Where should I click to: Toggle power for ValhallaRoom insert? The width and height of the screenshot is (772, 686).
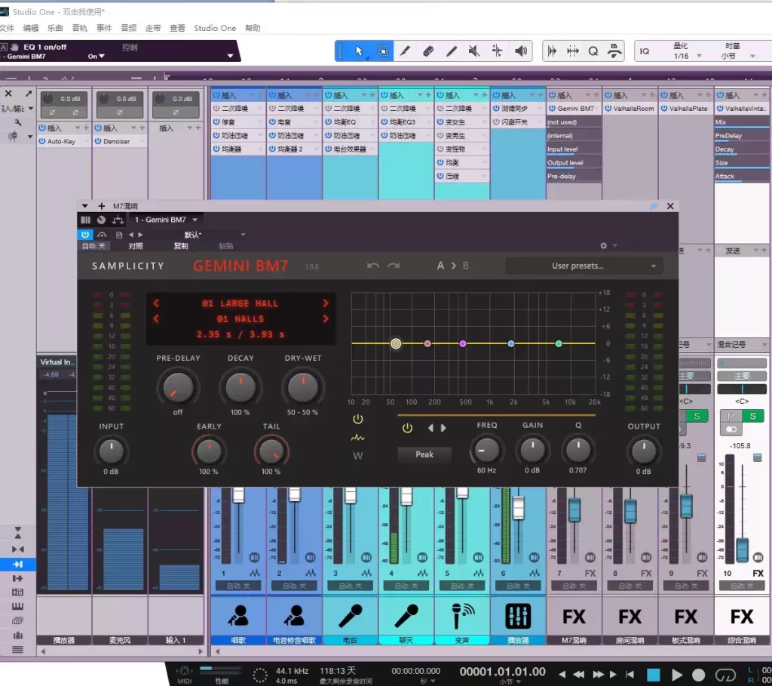pos(608,108)
